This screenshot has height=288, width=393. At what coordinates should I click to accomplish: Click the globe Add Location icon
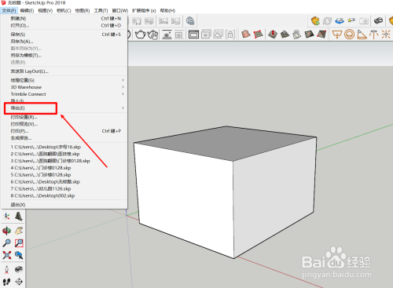[190, 21]
